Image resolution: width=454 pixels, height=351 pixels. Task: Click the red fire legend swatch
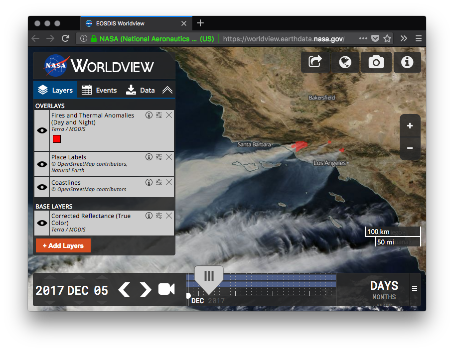click(x=57, y=139)
